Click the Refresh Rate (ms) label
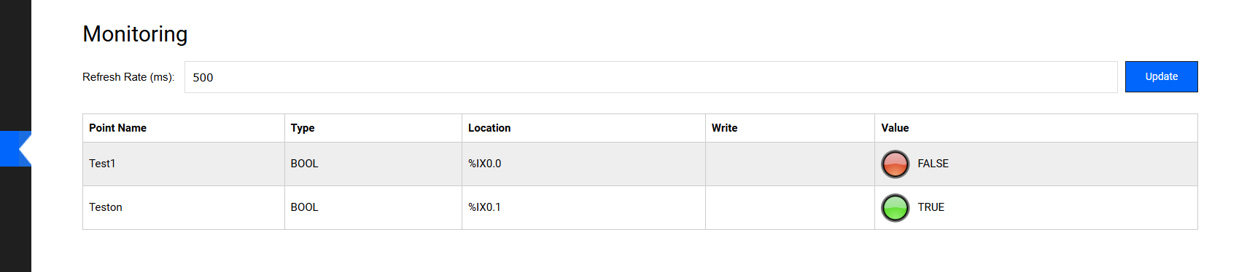Viewport: 1247px width, 272px height. [128, 77]
